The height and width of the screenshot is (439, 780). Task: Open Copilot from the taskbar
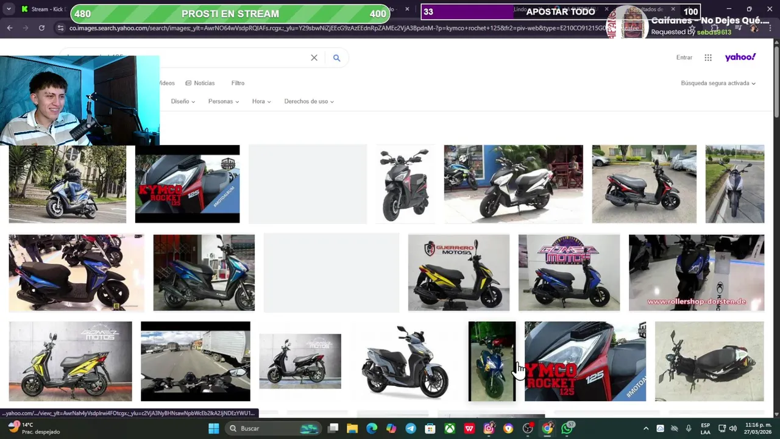[x=391, y=429]
